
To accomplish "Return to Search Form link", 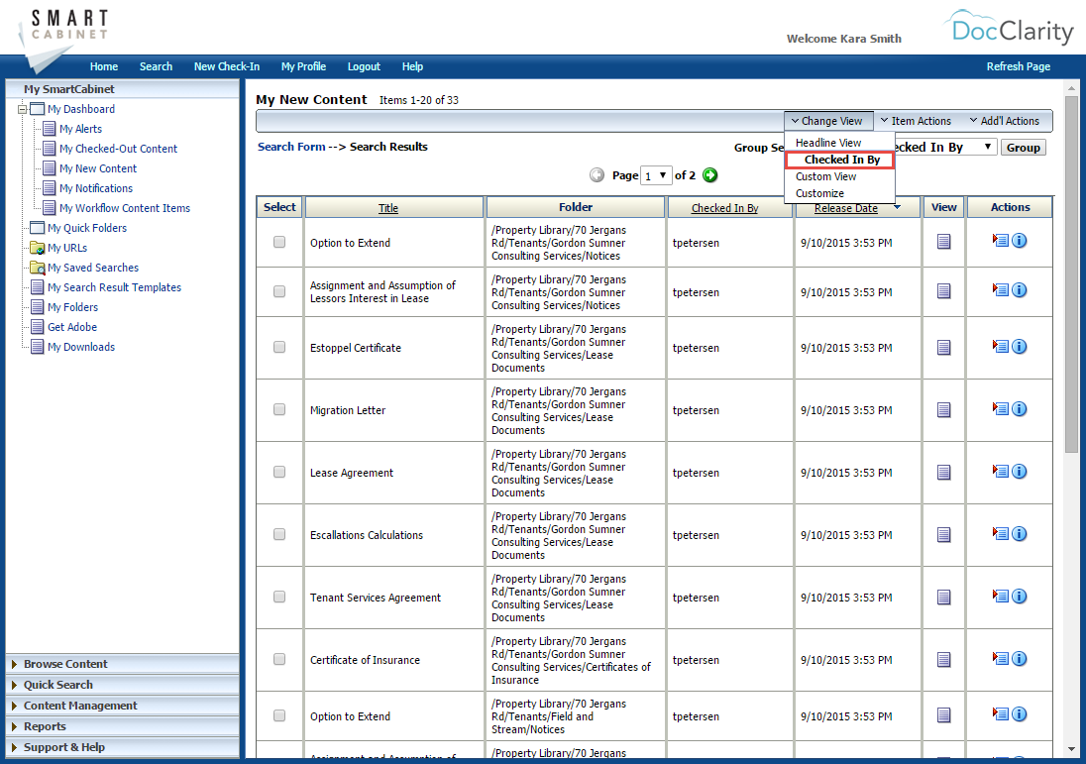I will pos(291,147).
